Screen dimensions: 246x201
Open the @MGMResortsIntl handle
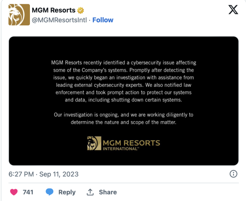pos(59,20)
